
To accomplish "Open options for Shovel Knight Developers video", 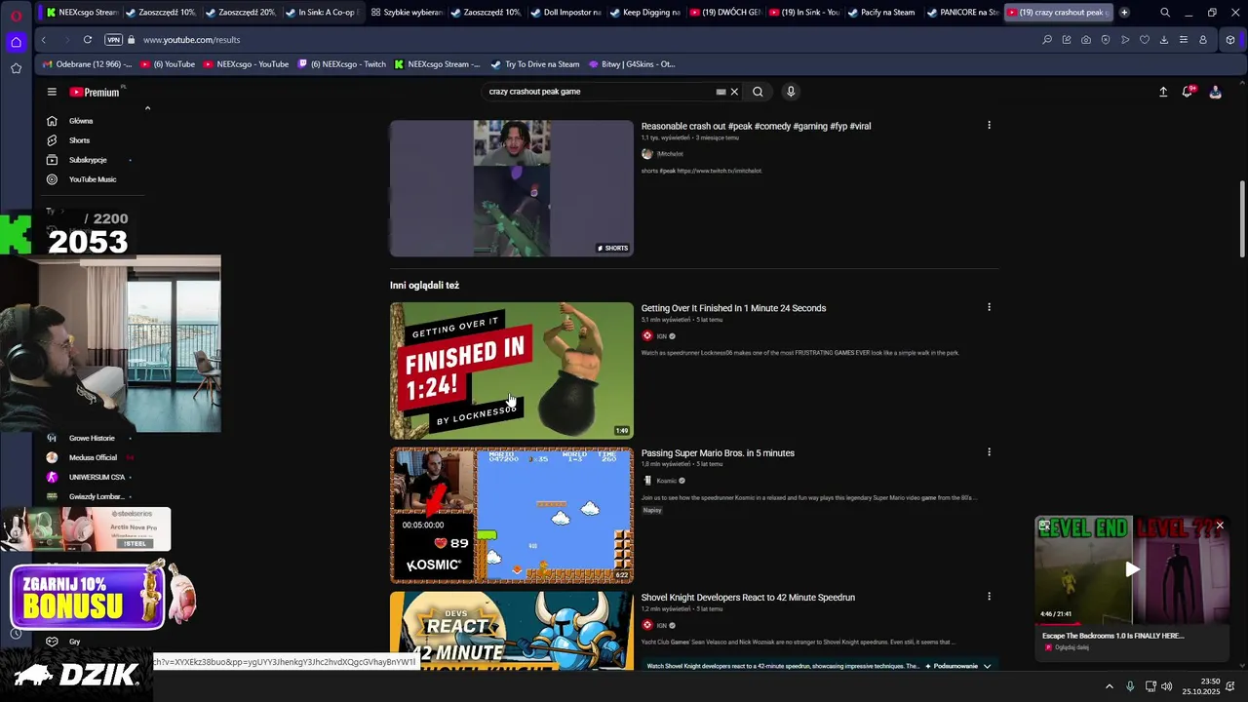I will click(x=989, y=597).
